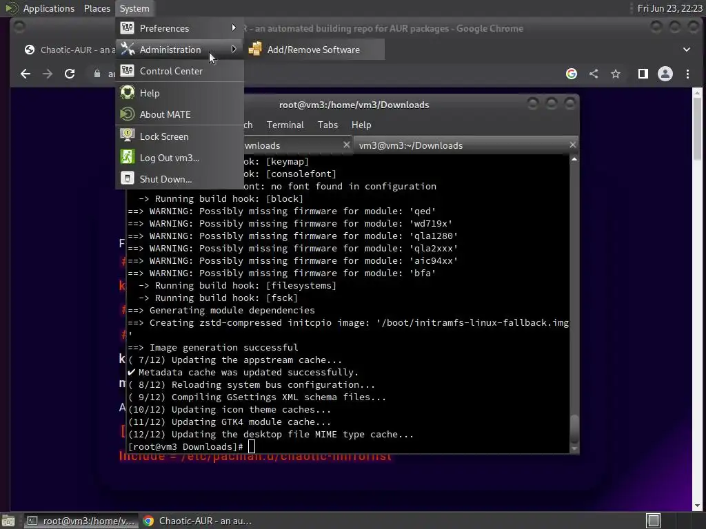Screen dimensions: 706x529
Task: Open Chrome three-dot menu
Action: 687,74
